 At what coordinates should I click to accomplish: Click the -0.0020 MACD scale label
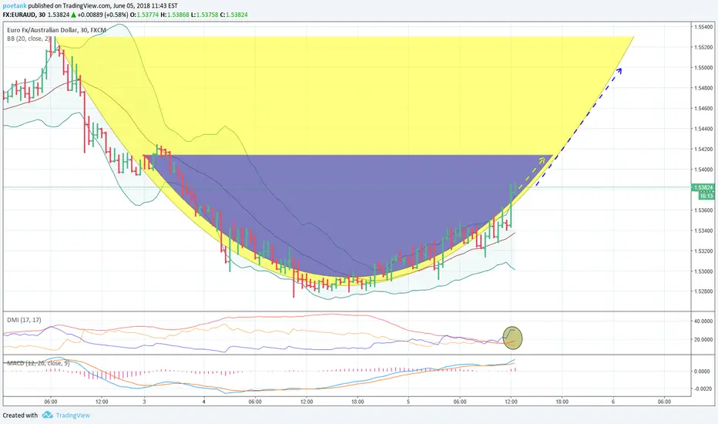coord(703,389)
